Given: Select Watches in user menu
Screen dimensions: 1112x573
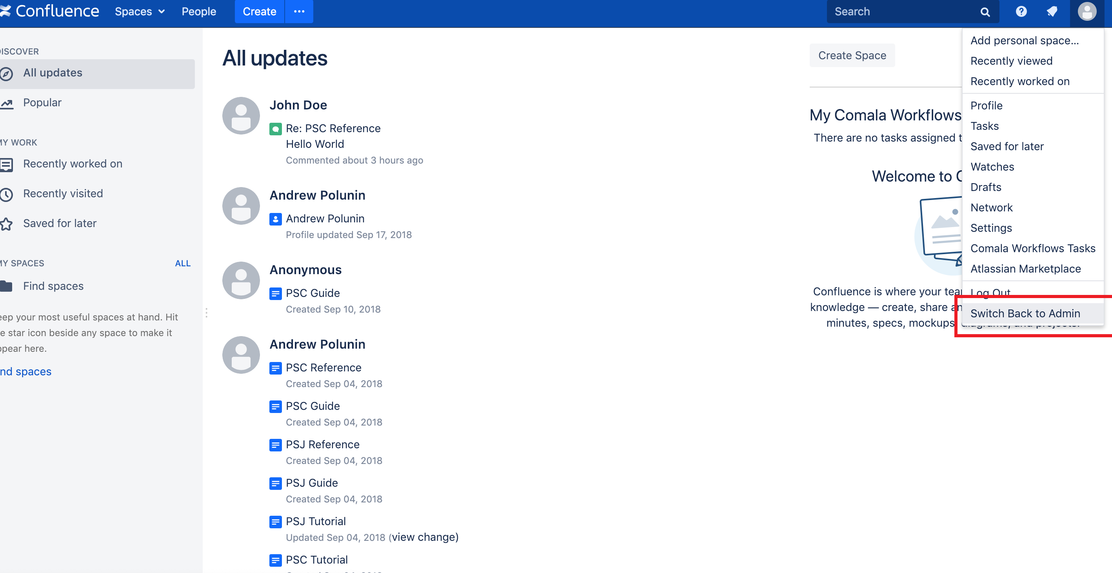Looking at the screenshot, I should (x=992, y=167).
